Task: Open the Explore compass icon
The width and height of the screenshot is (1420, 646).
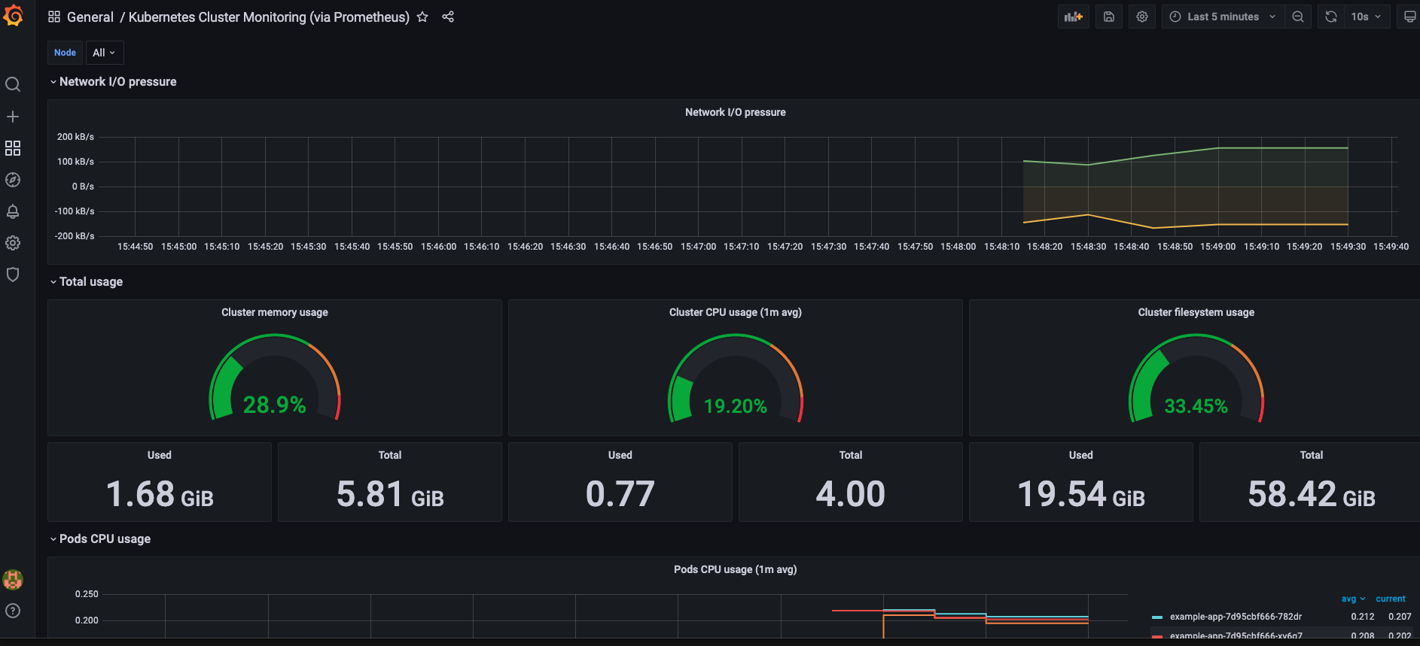Action: pos(13,180)
